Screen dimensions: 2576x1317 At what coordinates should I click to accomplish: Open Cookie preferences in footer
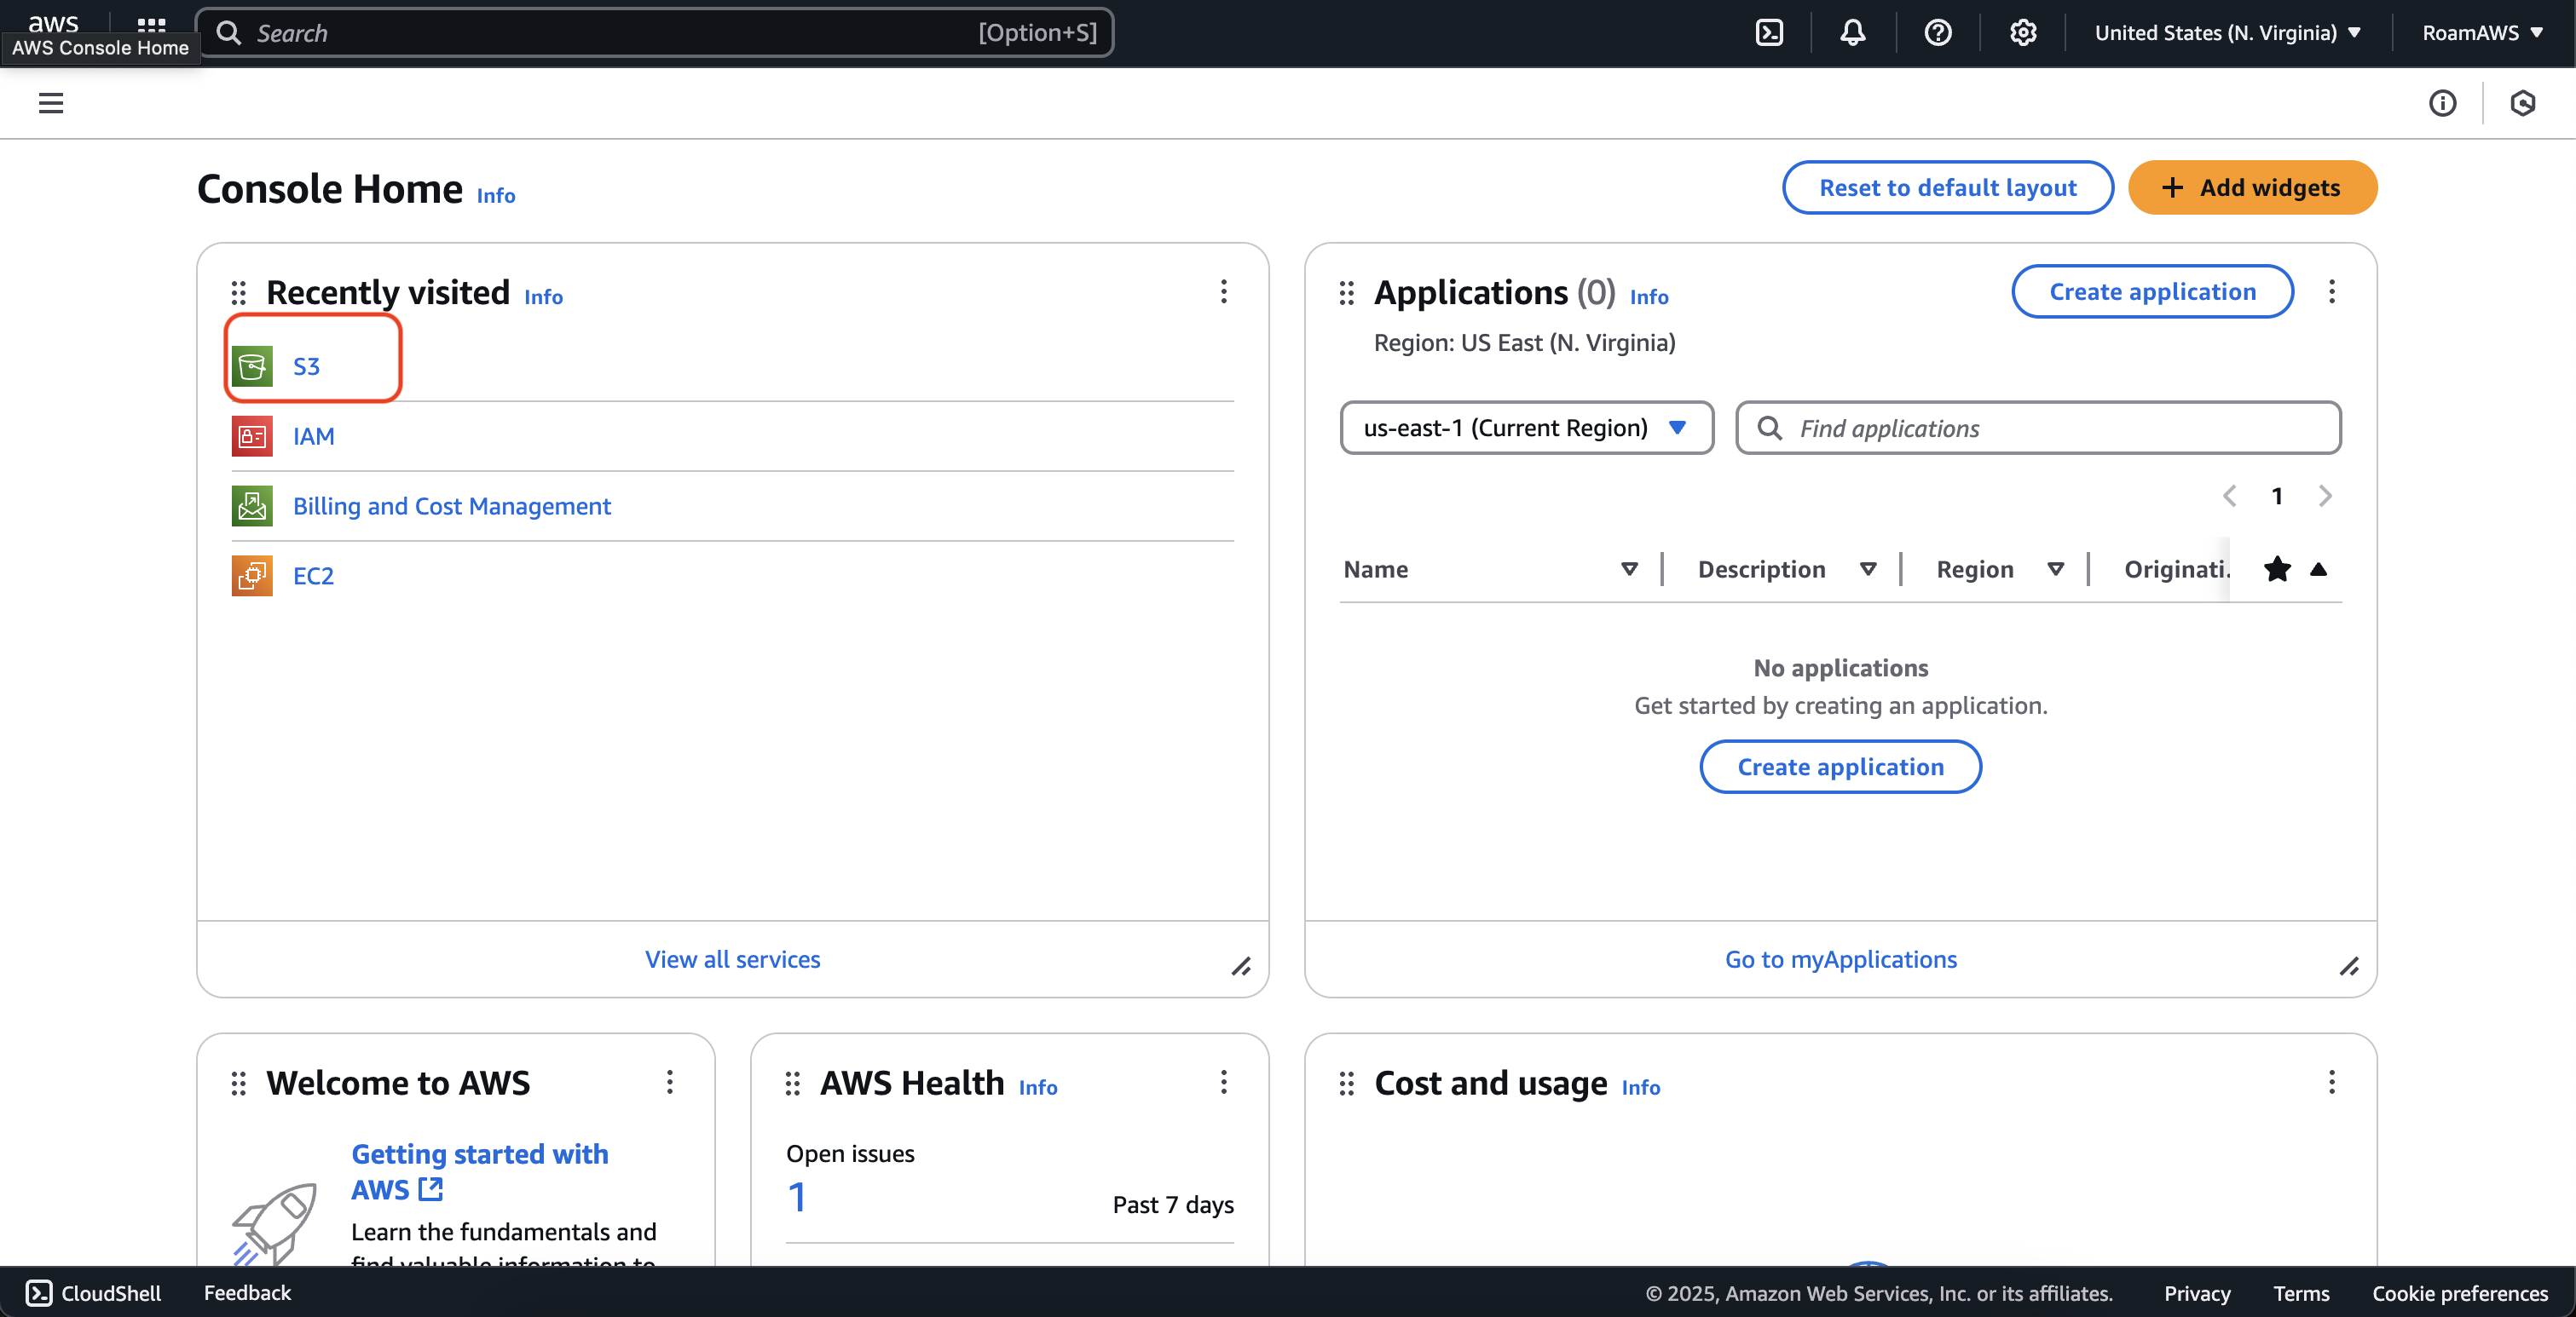click(x=2460, y=1293)
